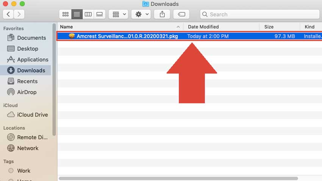Image resolution: width=322 pixels, height=181 pixels.
Task: Click the Share icon button
Action: tap(162, 14)
